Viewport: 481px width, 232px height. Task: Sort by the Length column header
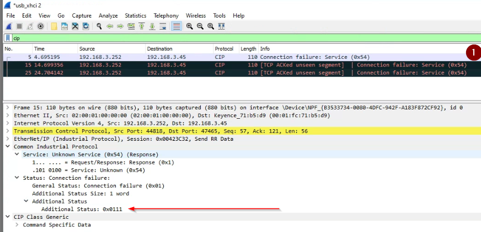(248, 48)
